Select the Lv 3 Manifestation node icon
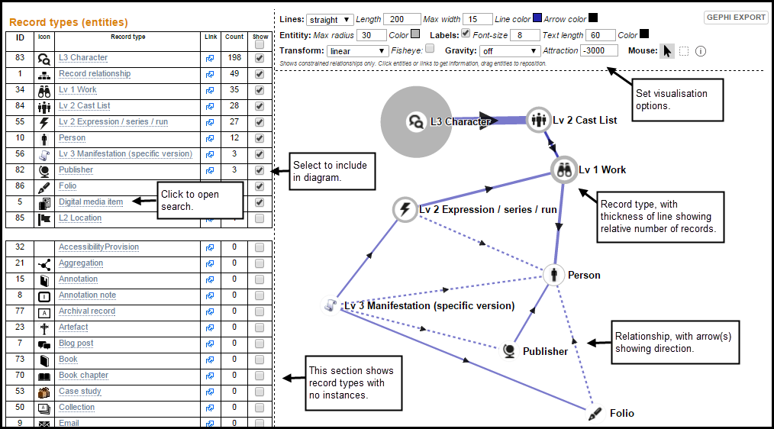 pyautogui.click(x=331, y=305)
